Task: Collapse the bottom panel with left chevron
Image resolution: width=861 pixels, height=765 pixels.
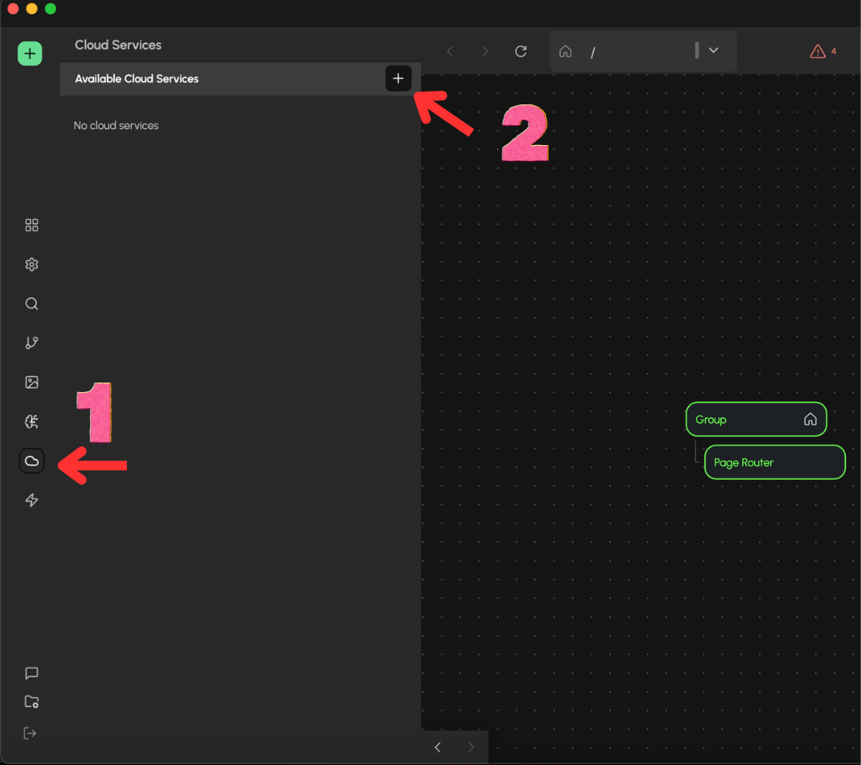Action: click(437, 747)
